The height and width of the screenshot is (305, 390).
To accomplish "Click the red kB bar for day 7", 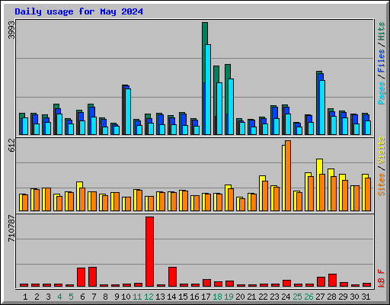I will point(92,277).
